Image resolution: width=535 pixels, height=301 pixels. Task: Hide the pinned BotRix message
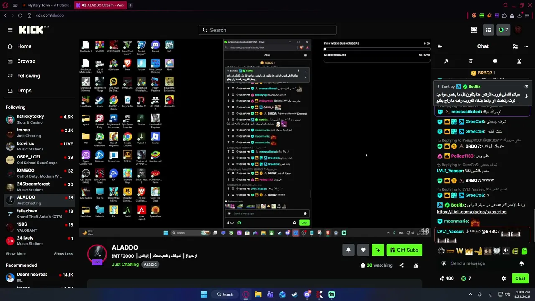[x=526, y=87]
